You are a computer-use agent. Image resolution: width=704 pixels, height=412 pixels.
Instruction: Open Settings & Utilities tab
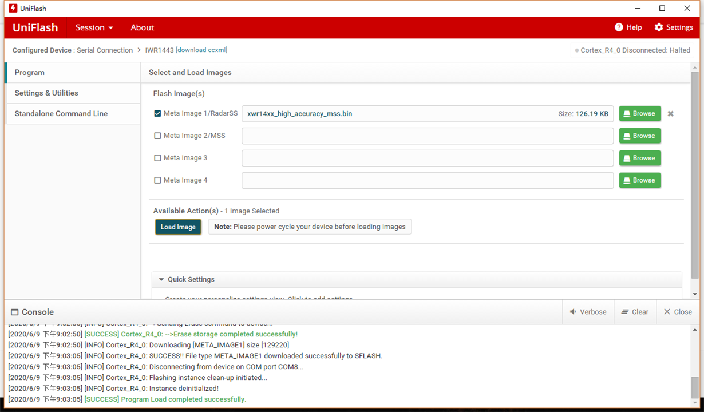[73, 93]
